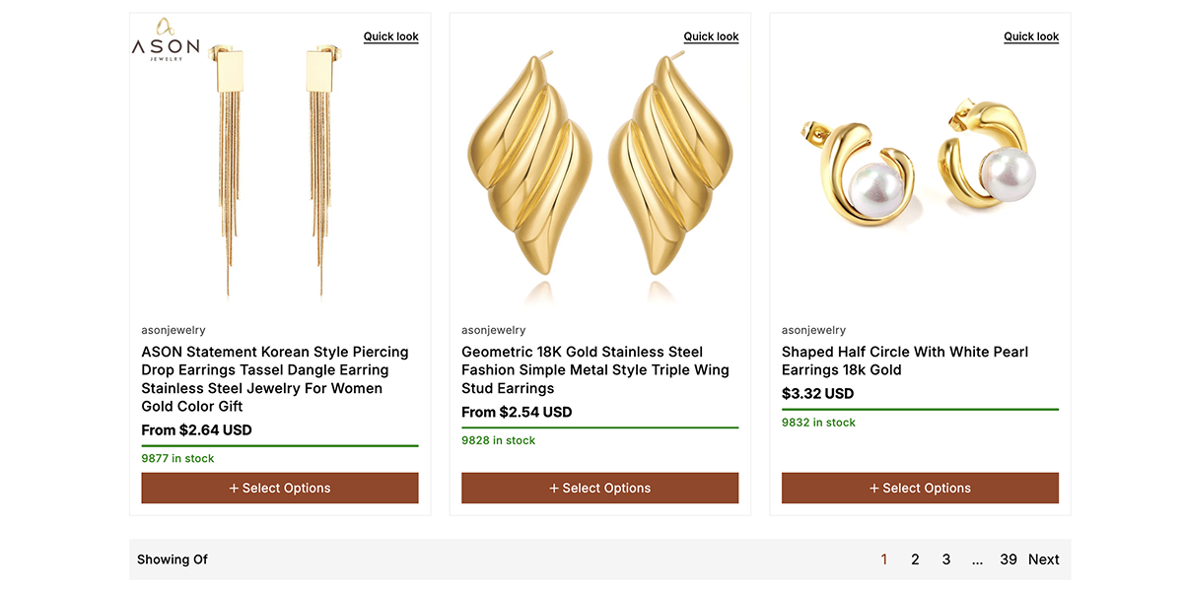1183x591 pixels.
Task: Jump to page 39 of results
Action: 1008,559
